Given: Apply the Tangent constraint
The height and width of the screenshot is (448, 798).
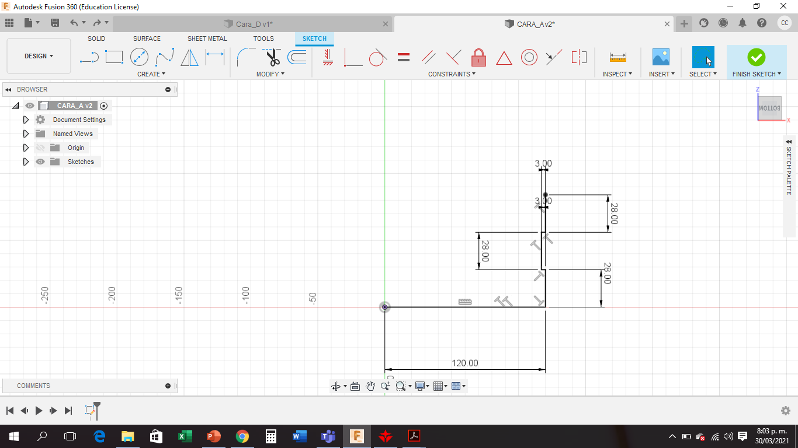Looking at the screenshot, I should [x=378, y=57].
